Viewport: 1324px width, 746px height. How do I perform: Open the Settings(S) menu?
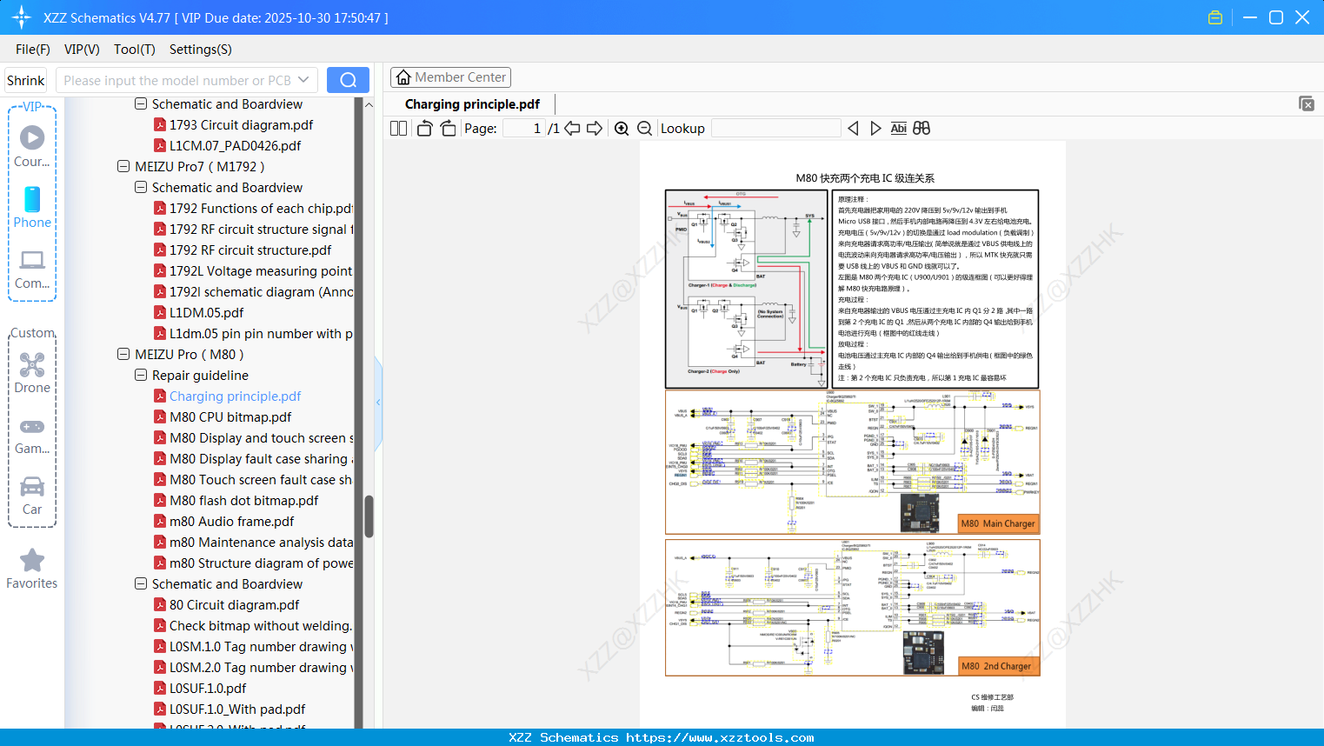201,50
